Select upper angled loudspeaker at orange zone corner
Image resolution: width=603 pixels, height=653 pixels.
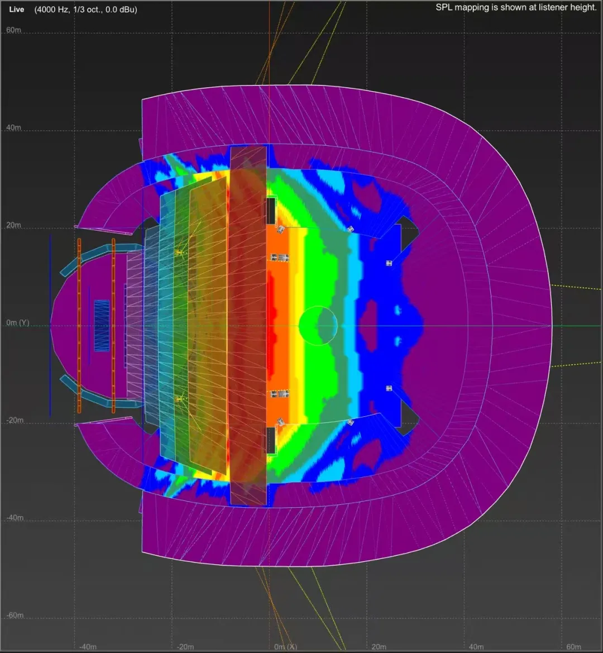pyautogui.click(x=280, y=230)
